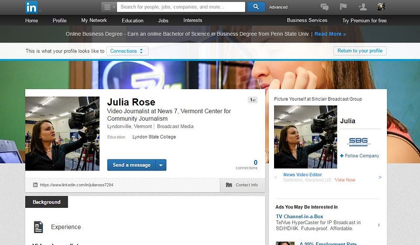Screen dimensions: 420x245
Task: Click the add connections icon
Action: click(x=363, y=7)
